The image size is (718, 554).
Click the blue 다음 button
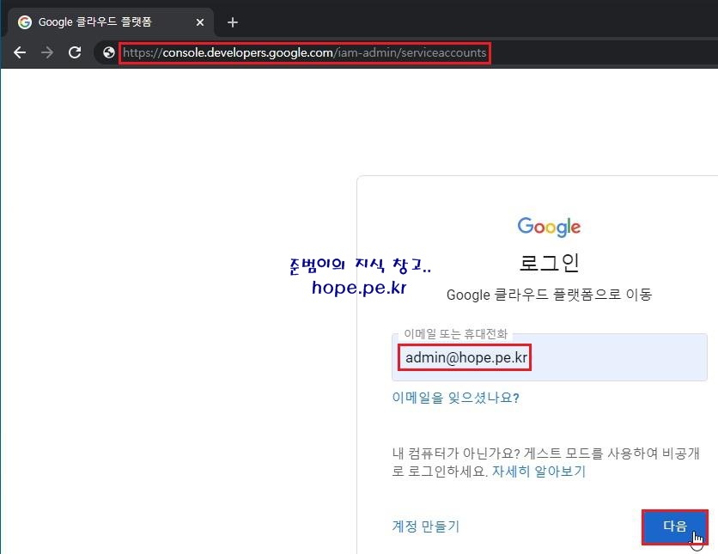675,526
